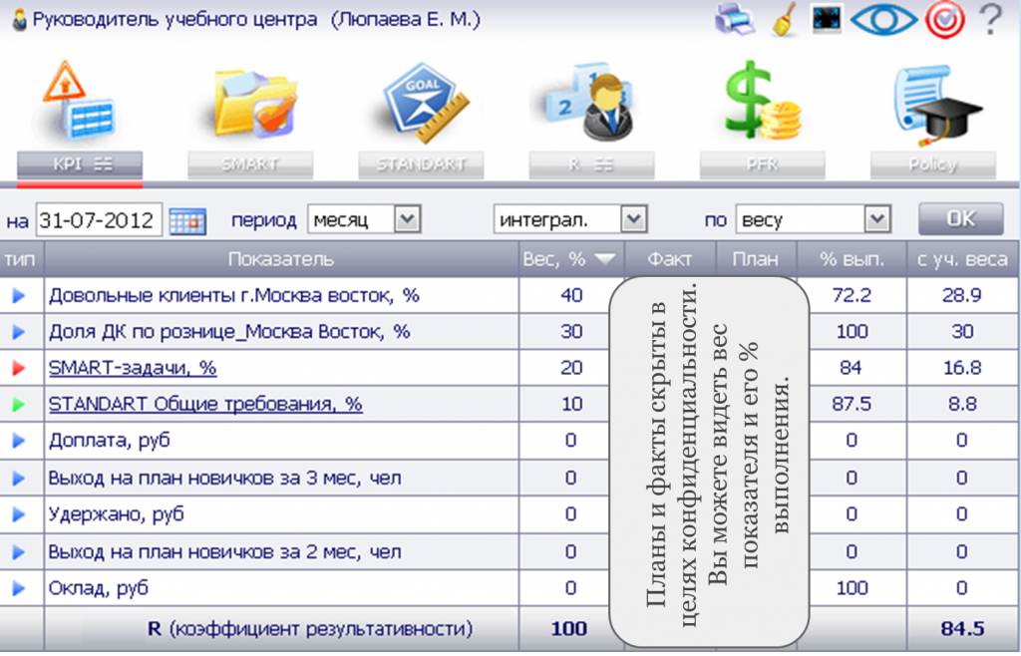Open the по весу sorting dropdown

tap(813, 220)
